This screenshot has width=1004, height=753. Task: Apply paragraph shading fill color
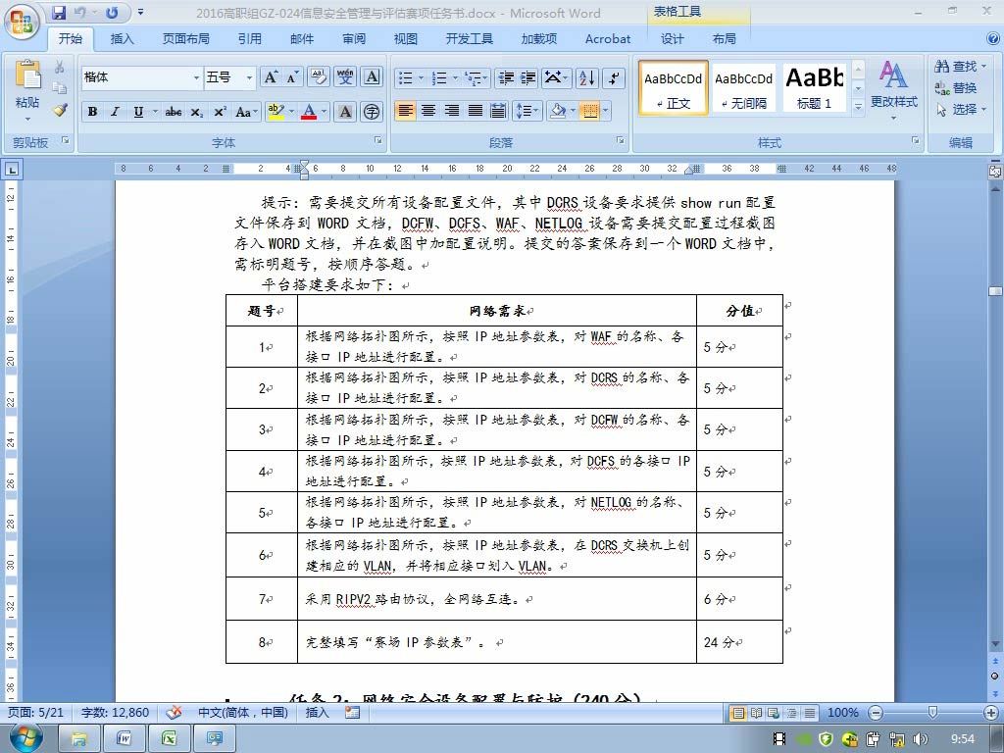point(558,112)
